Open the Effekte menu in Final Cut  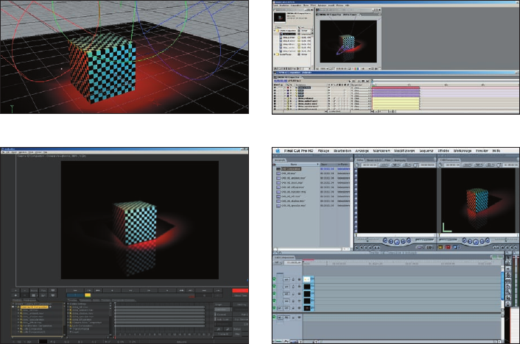[x=443, y=151]
